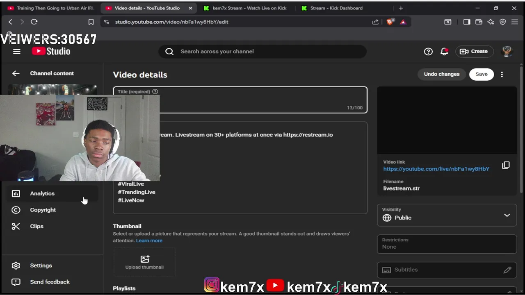Click the Save button
This screenshot has height=295, width=525.
(482, 74)
